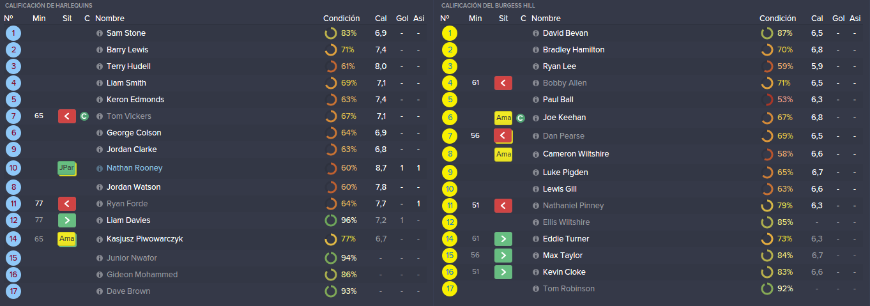870x306 pixels.
Task: Click the JPar badge for Nathan Rooney
Action: (x=67, y=168)
